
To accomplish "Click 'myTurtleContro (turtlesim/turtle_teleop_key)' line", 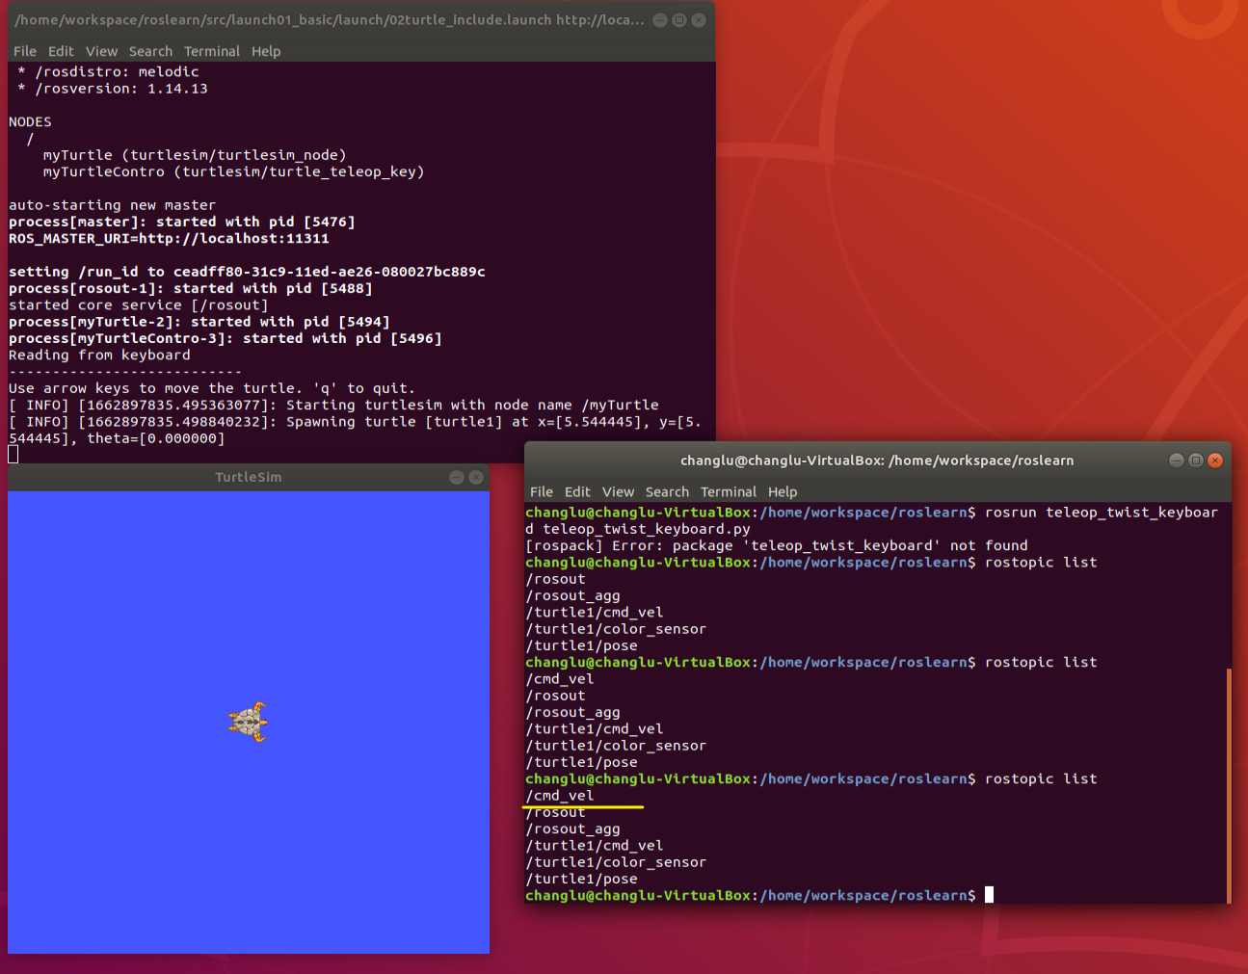I will coord(233,171).
